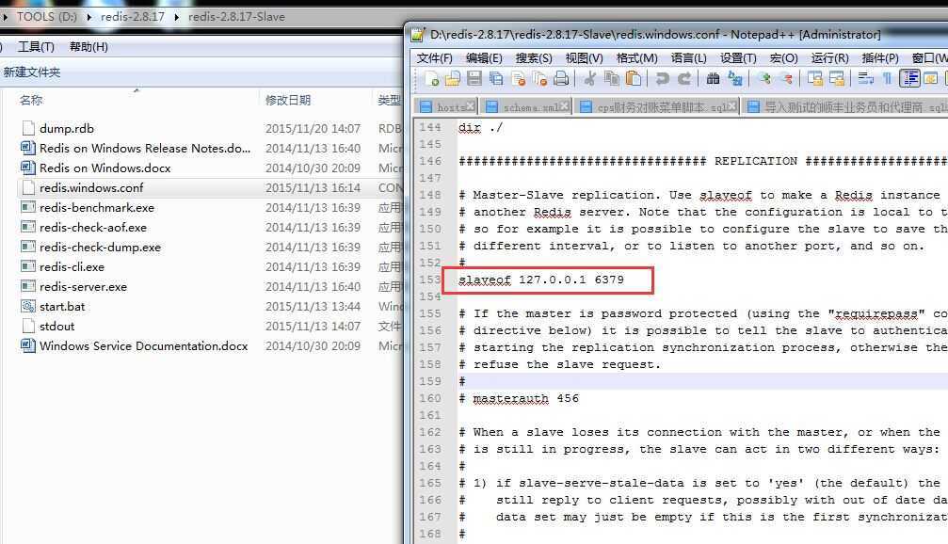The image size is (948, 544).
Task: Open the 编辑(E) menu
Action: coord(484,58)
